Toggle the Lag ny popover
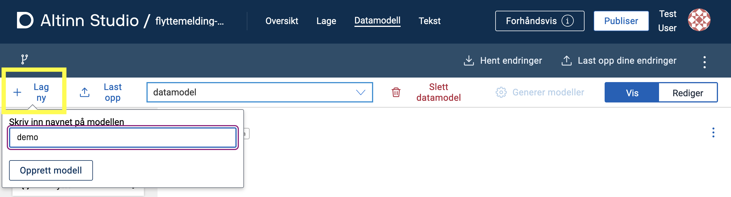The height and width of the screenshot is (197, 731). [33, 92]
